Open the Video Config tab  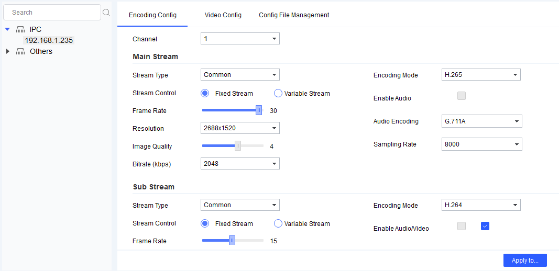(x=223, y=15)
